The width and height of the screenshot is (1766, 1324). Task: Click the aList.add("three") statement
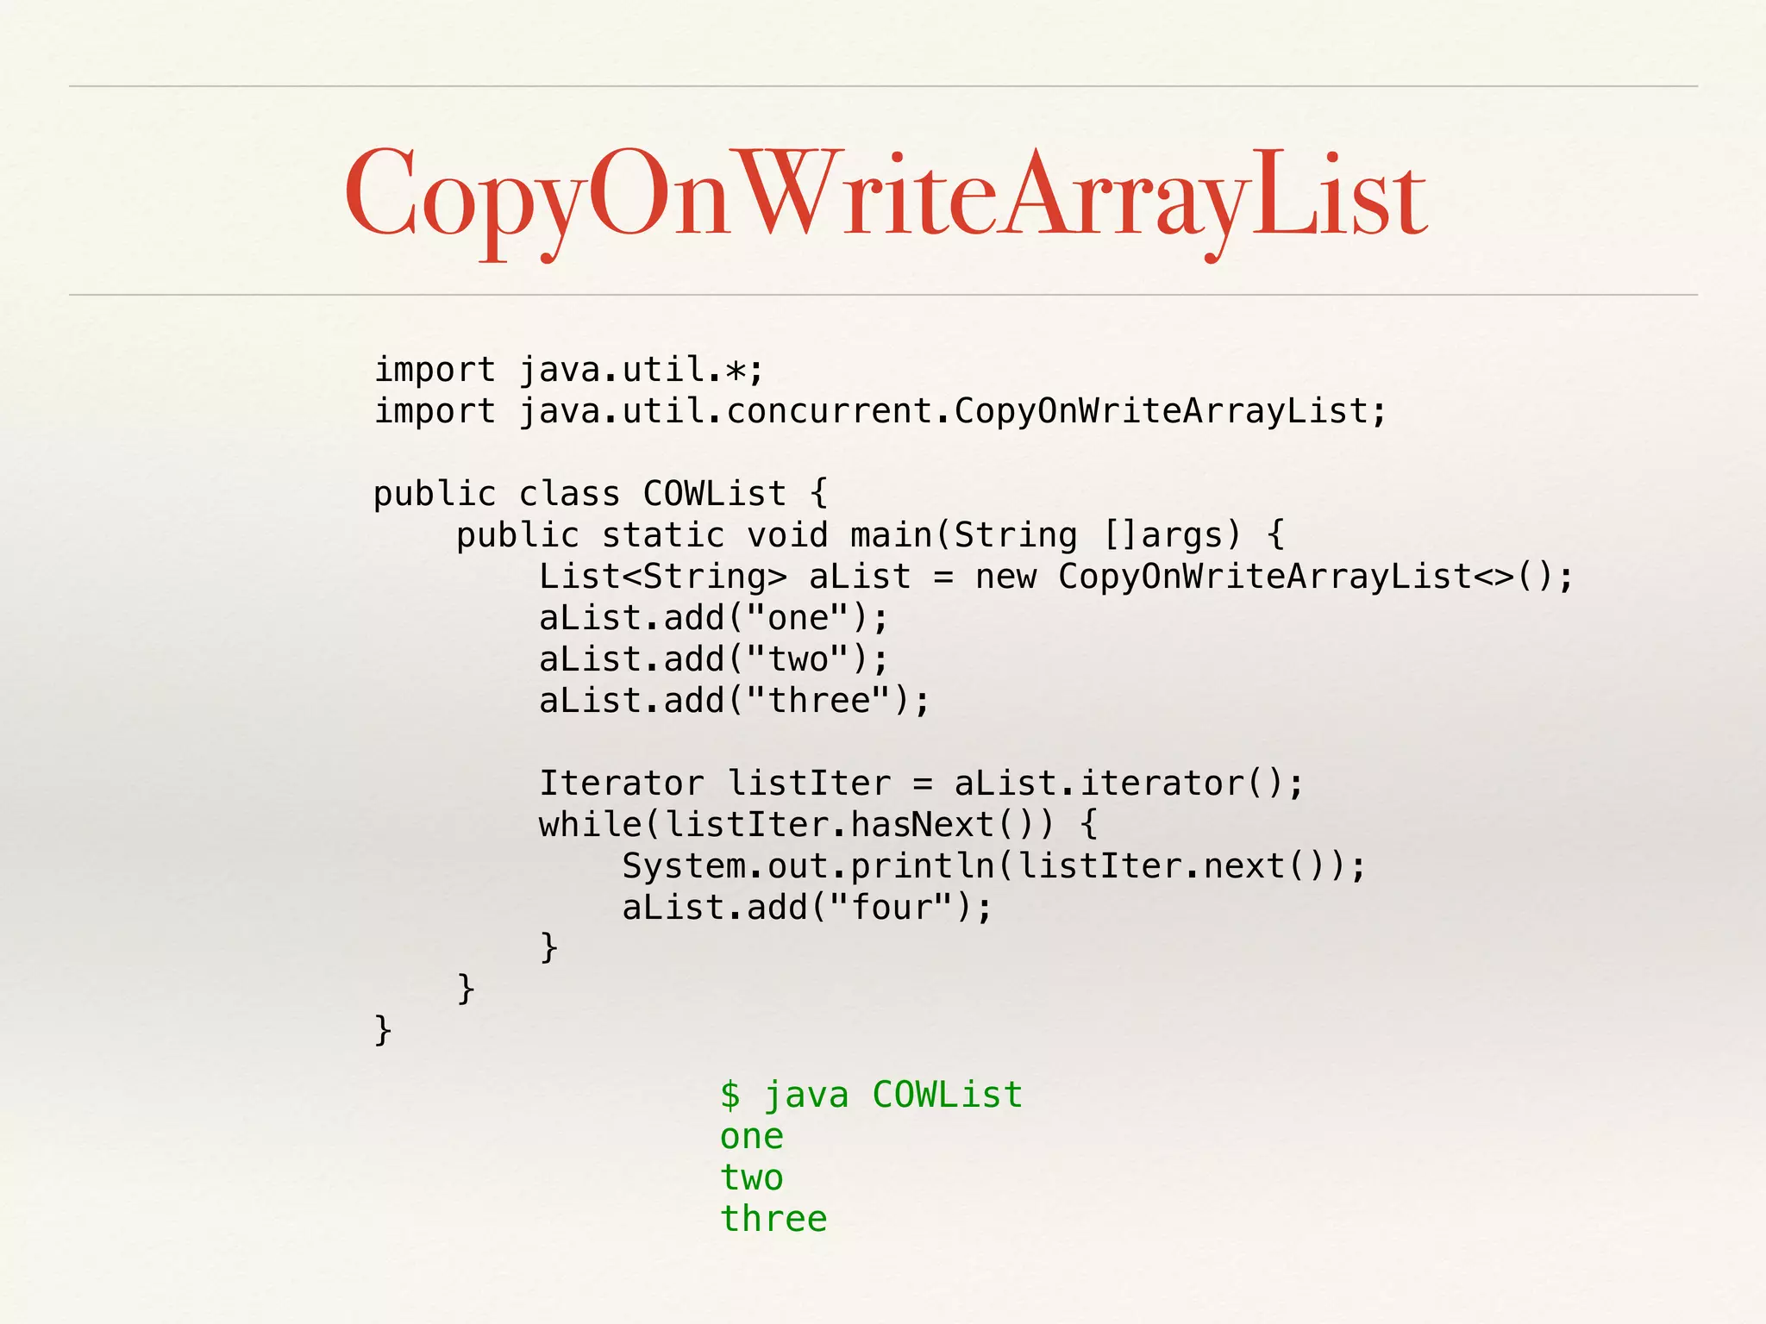click(x=734, y=701)
